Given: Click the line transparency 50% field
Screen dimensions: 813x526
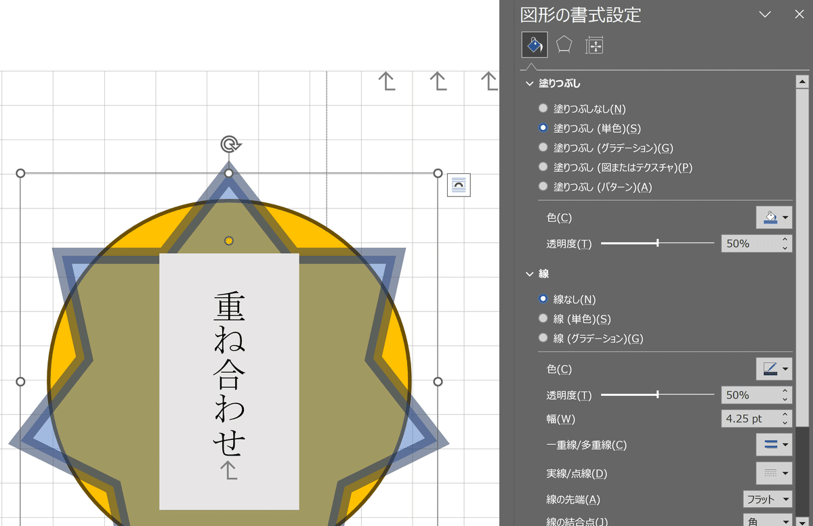Looking at the screenshot, I should point(750,395).
